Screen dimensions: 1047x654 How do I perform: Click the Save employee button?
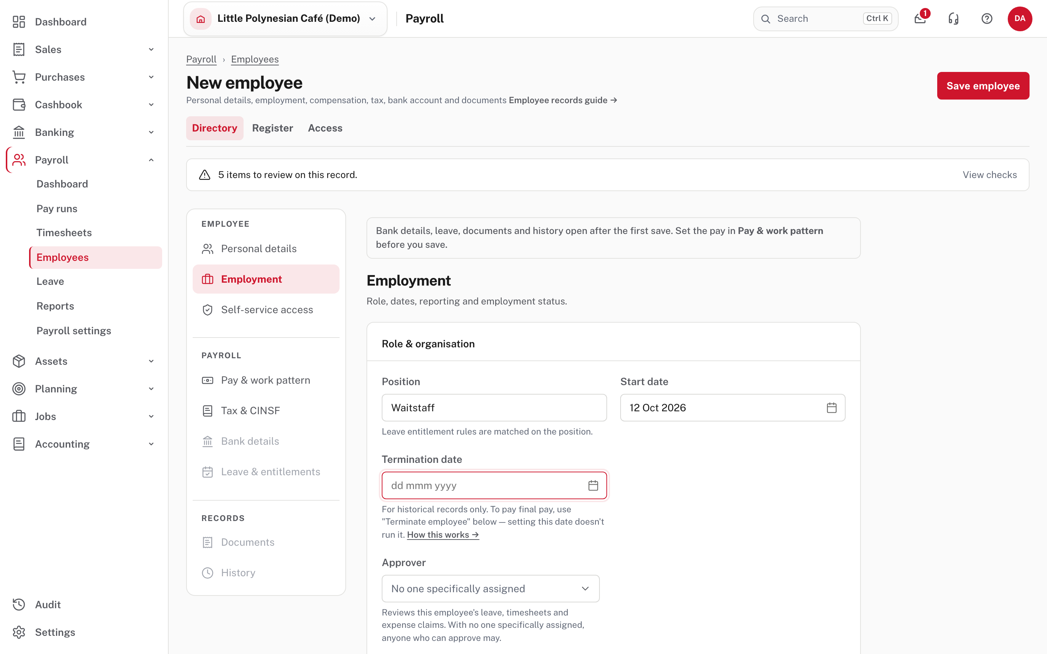[983, 86]
